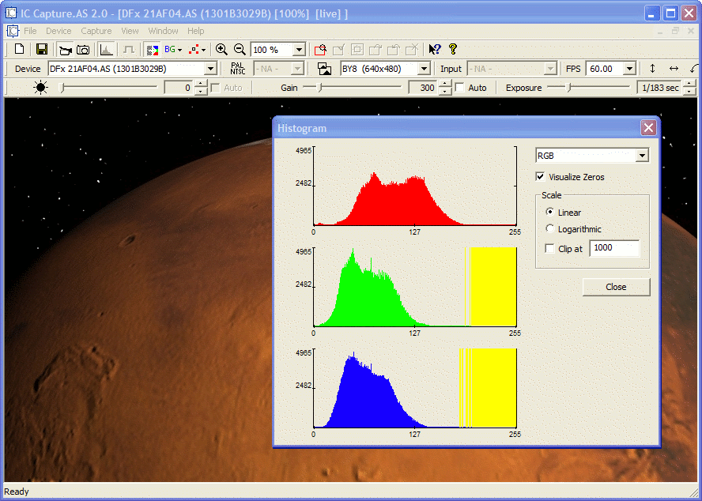Click the yellow question mark help icon
This screenshot has height=501, width=702.
click(453, 50)
